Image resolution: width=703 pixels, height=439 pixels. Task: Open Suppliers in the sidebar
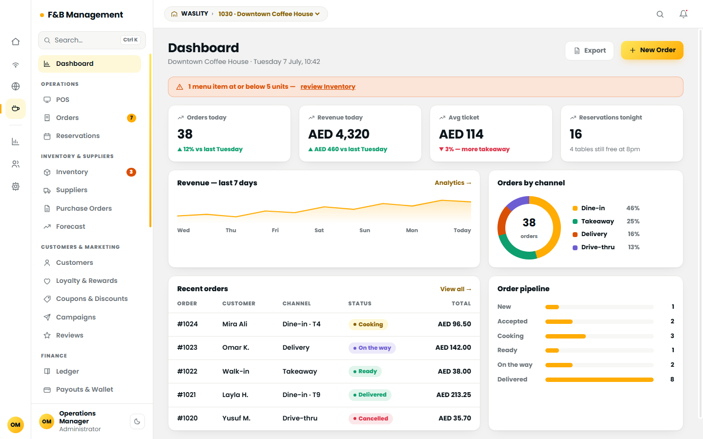(90, 190)
